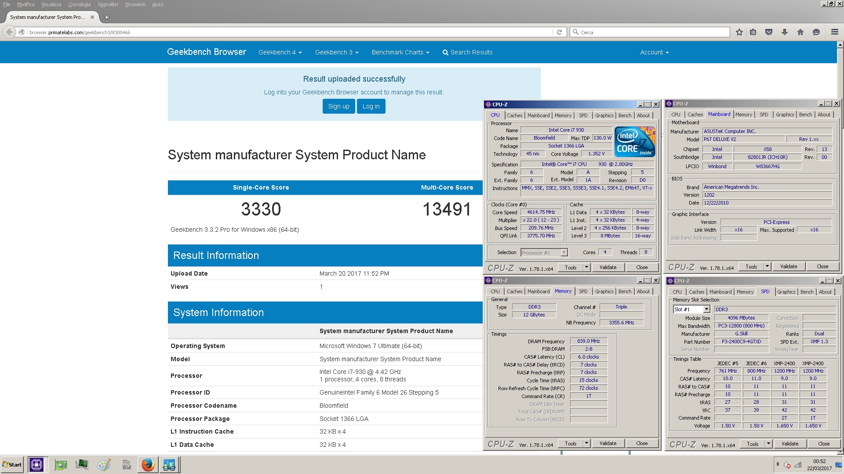Open the Geekbench 4 dropdown menu
This screenshot has width=844, height=474.
(x=280, y=52)
